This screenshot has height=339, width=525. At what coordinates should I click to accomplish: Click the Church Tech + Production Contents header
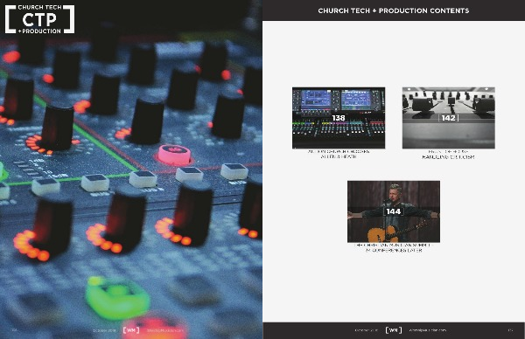(x=394, y=10)
